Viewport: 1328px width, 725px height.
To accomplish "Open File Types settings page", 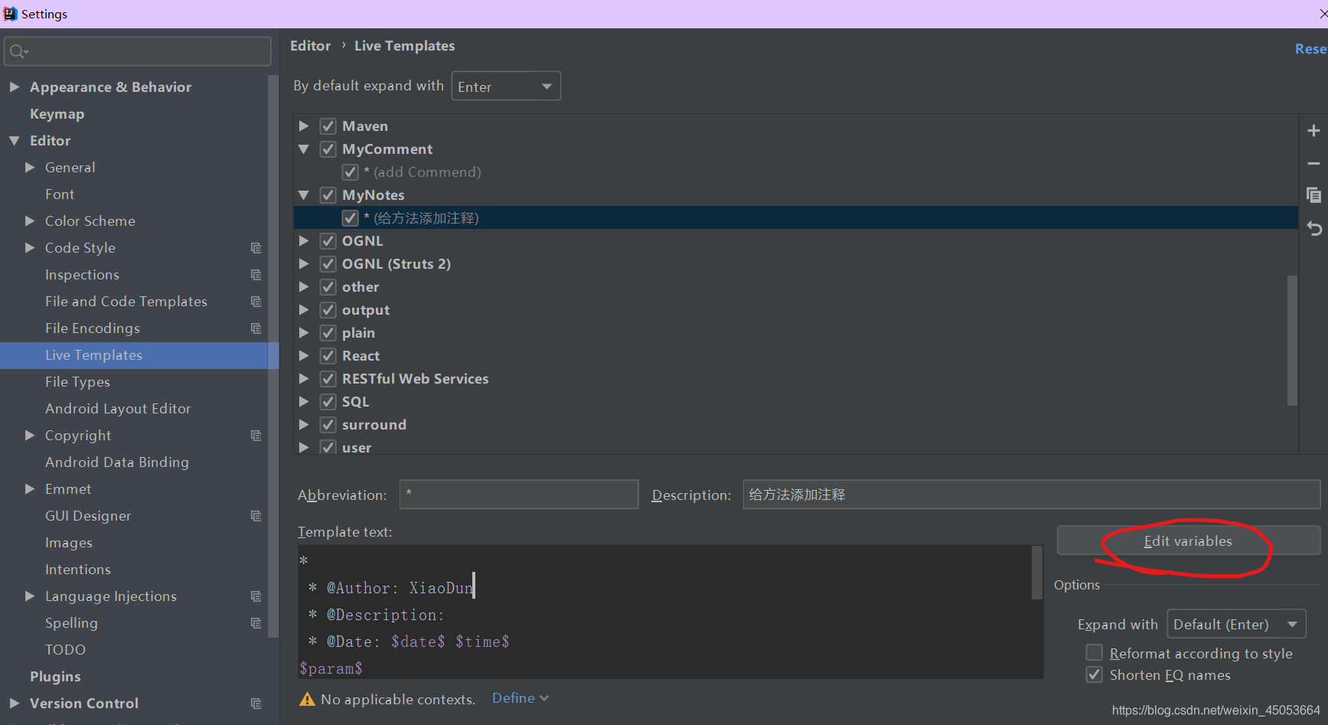I will pos(77,382).
